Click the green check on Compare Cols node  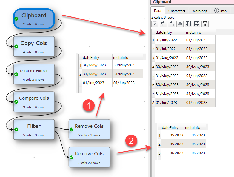coord(16,102)
